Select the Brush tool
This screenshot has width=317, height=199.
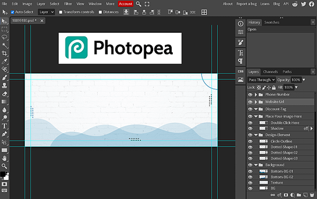pos(4,78)
